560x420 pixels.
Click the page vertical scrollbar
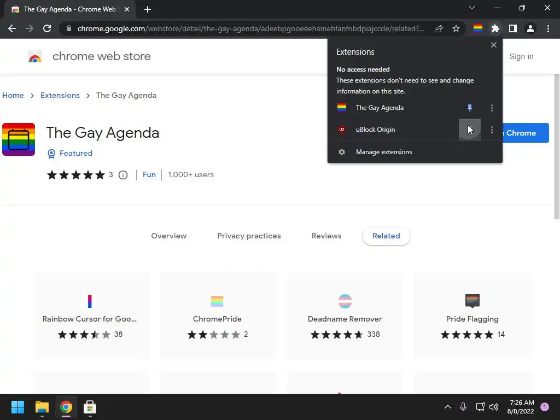pyautogui.click(x=556, y=147)
